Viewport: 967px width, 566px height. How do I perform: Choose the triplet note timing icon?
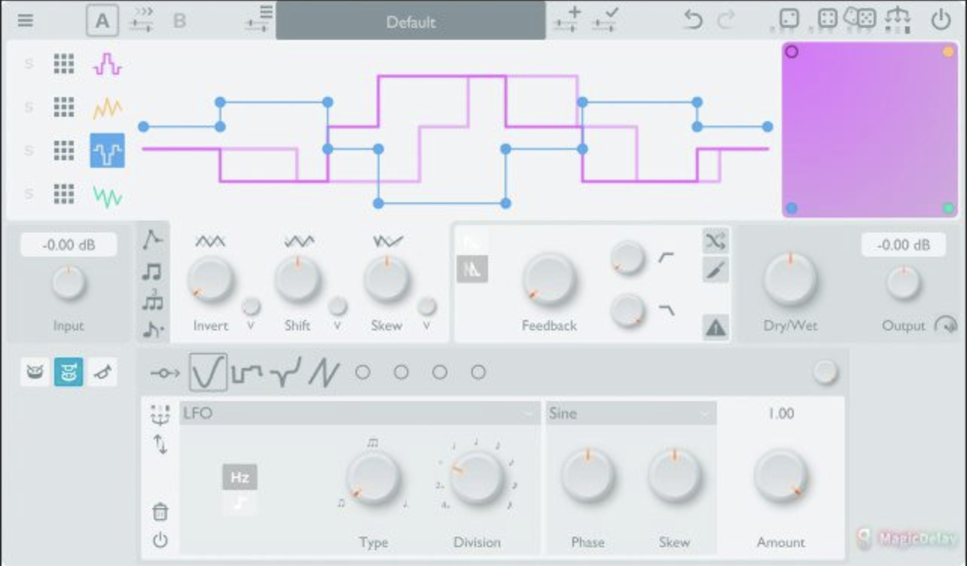point(153,300)
